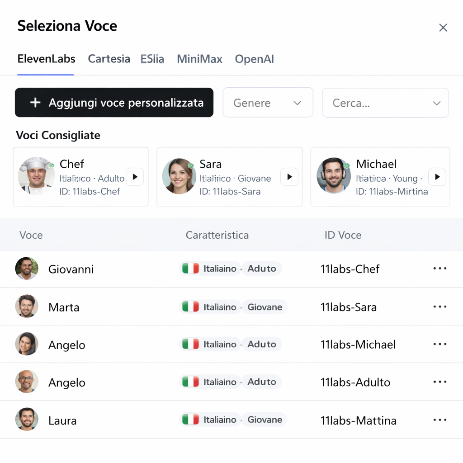Close the Seleziona Voce dialog

click(443, 27)
